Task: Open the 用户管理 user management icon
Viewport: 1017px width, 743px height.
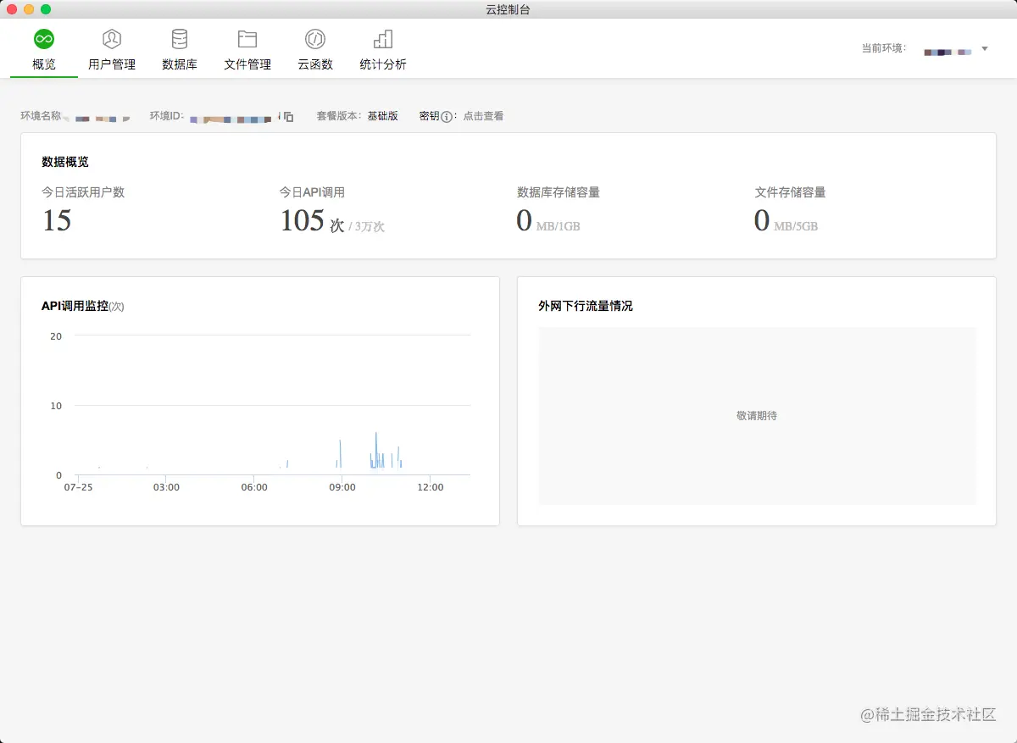Action: [112, 39]
